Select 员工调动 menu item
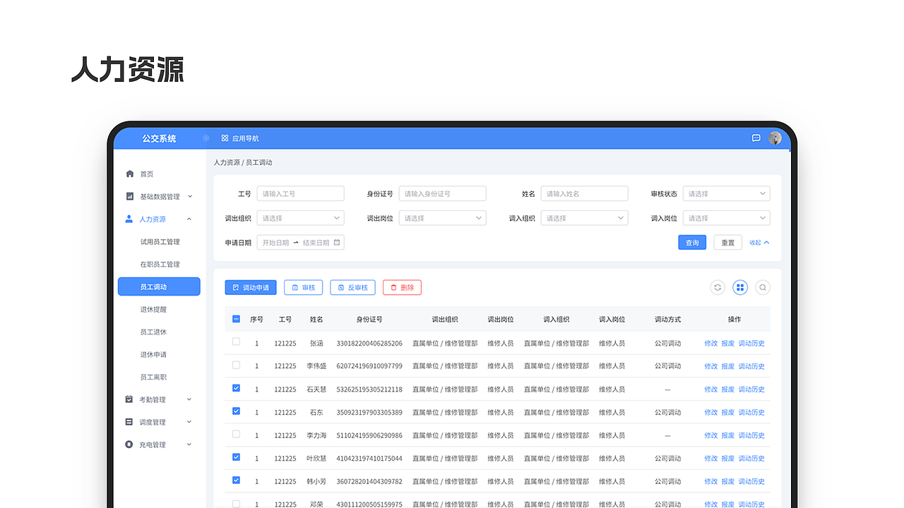904x508 pixels. point(159,286)
